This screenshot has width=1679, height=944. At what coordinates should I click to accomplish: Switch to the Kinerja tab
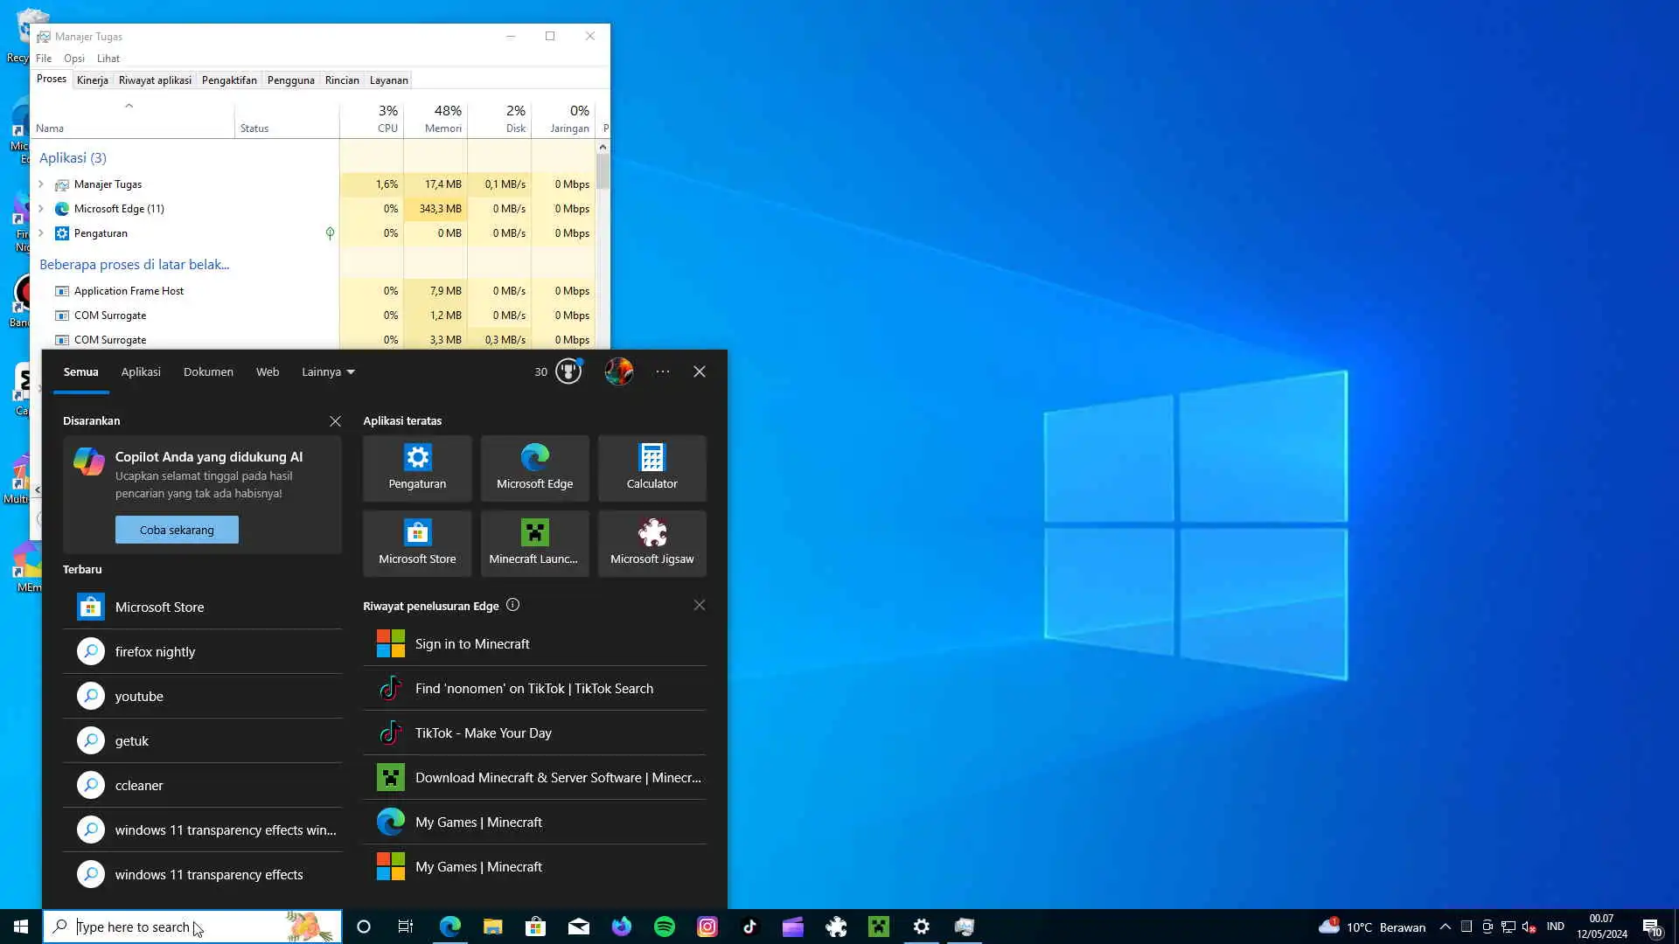[93, 80]
